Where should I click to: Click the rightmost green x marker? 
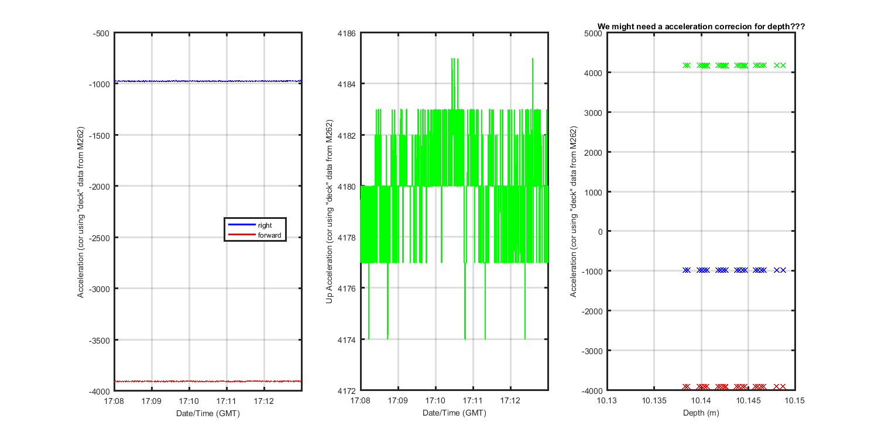click(x=783, y=65)
